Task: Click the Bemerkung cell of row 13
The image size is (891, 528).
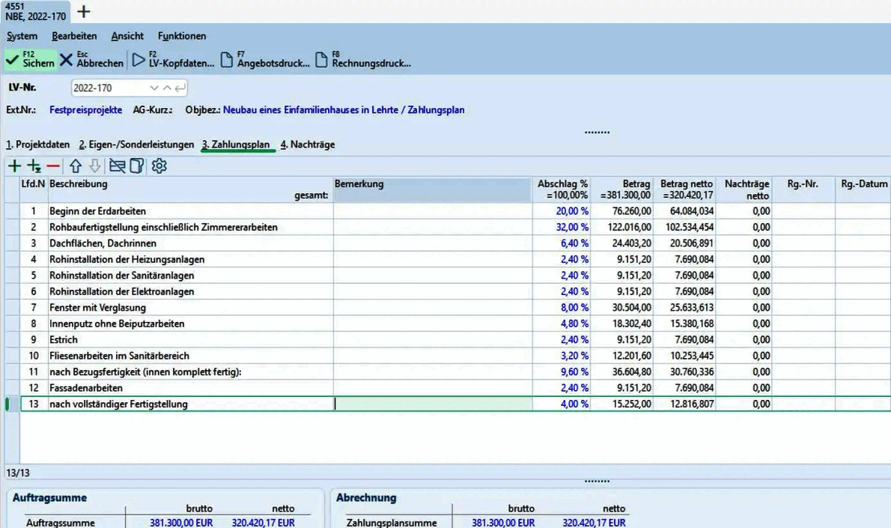Action: coord(433,404)
